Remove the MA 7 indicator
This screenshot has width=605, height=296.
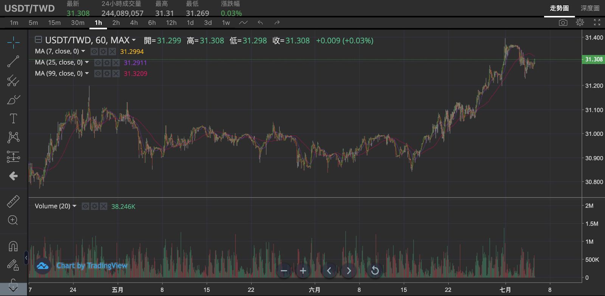tap(112, 51)
